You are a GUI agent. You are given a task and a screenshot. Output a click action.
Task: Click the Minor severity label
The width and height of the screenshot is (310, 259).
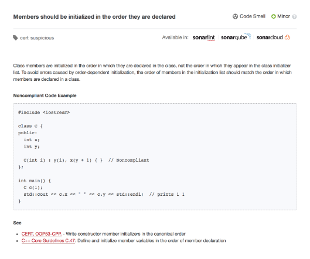coord(284,16)
